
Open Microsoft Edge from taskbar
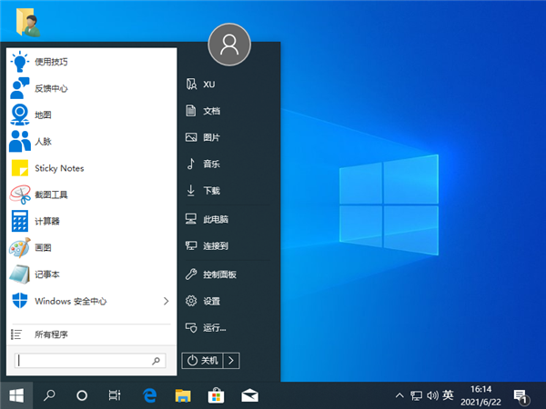151,395
